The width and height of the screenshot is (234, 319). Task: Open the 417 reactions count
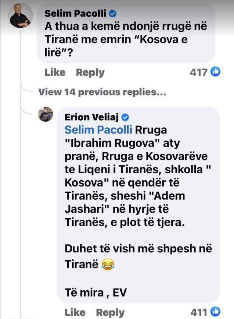[x=199, y=72]
